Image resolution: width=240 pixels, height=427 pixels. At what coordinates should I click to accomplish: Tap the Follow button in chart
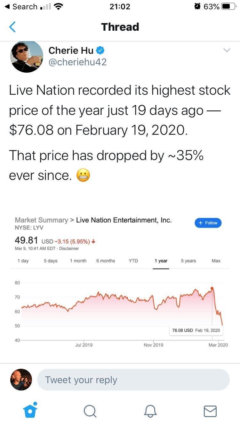pos(208,223)
